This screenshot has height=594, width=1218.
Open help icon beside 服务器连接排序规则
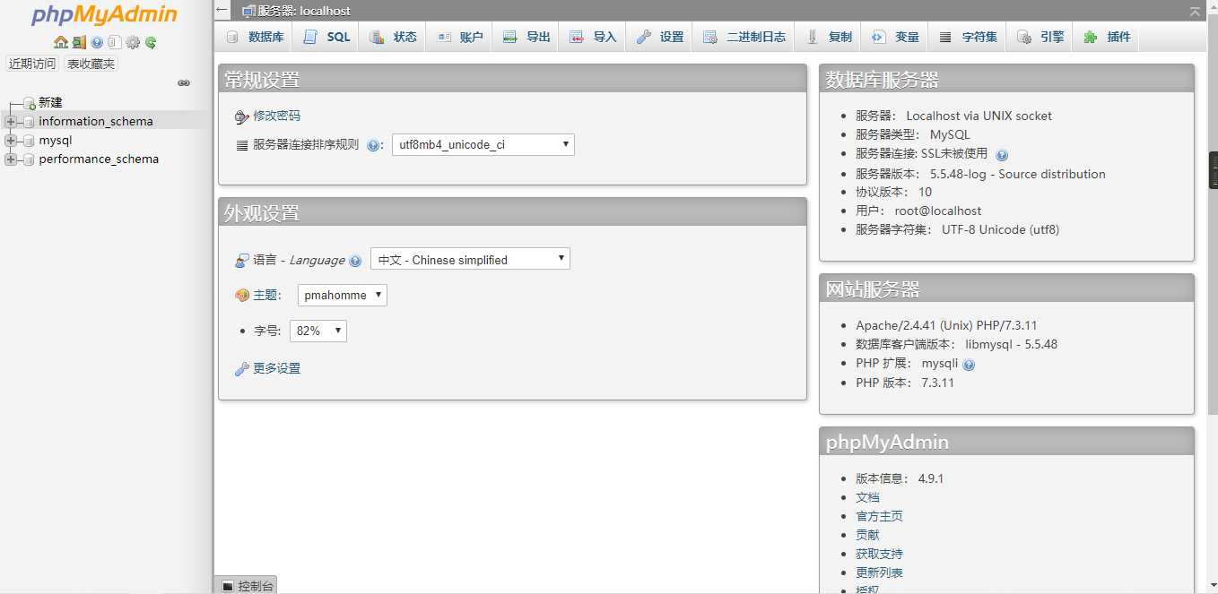point(373,145)
